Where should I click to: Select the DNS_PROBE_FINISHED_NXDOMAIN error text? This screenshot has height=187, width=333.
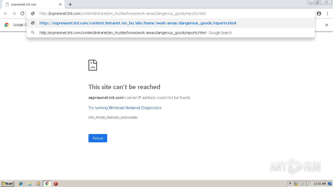coord(113,118)
